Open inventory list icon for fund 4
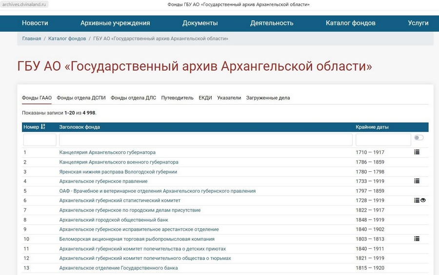The height and width of the screenshot is (275, 439). (417, 181)
